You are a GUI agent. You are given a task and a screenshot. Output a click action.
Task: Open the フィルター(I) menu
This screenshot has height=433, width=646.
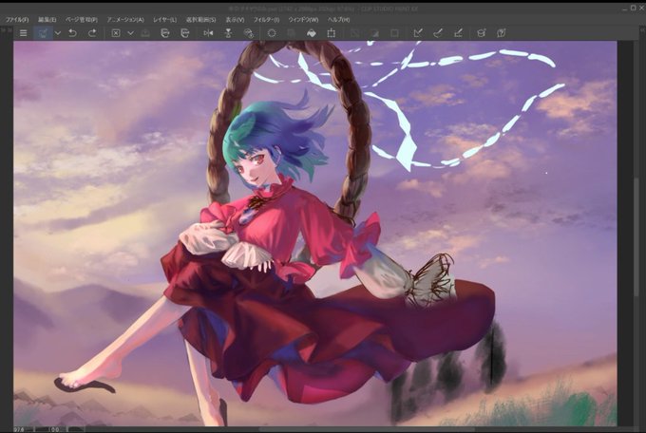(x=266, y=20)
